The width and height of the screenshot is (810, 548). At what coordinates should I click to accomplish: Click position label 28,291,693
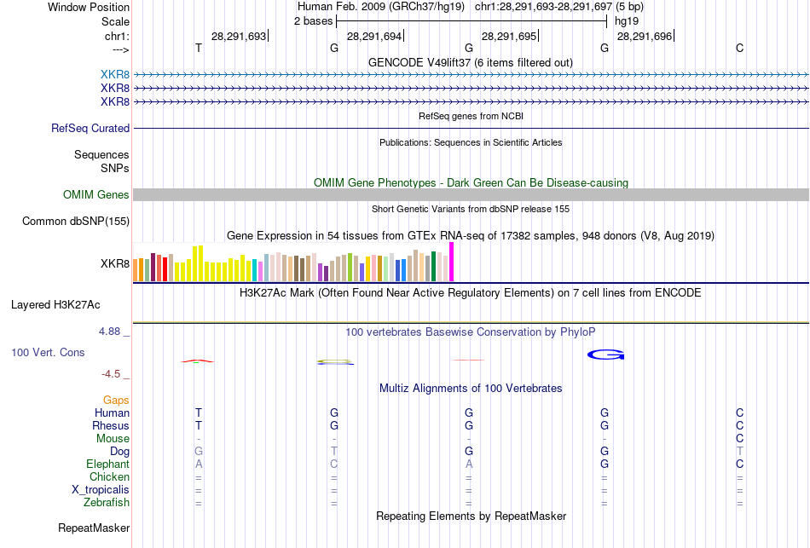(x=239, y=36)
